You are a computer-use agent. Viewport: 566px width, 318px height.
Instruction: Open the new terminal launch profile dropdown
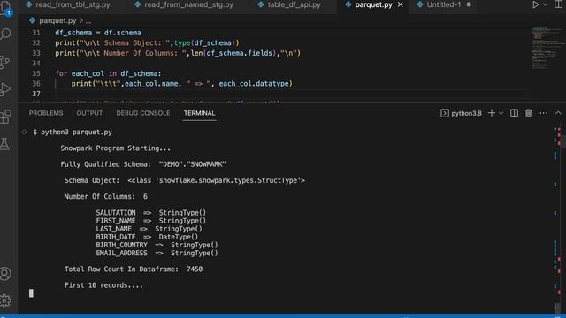point(501,113)
